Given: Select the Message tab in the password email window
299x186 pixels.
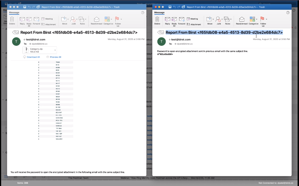Looking at the screenshot, I should [159, 12].
